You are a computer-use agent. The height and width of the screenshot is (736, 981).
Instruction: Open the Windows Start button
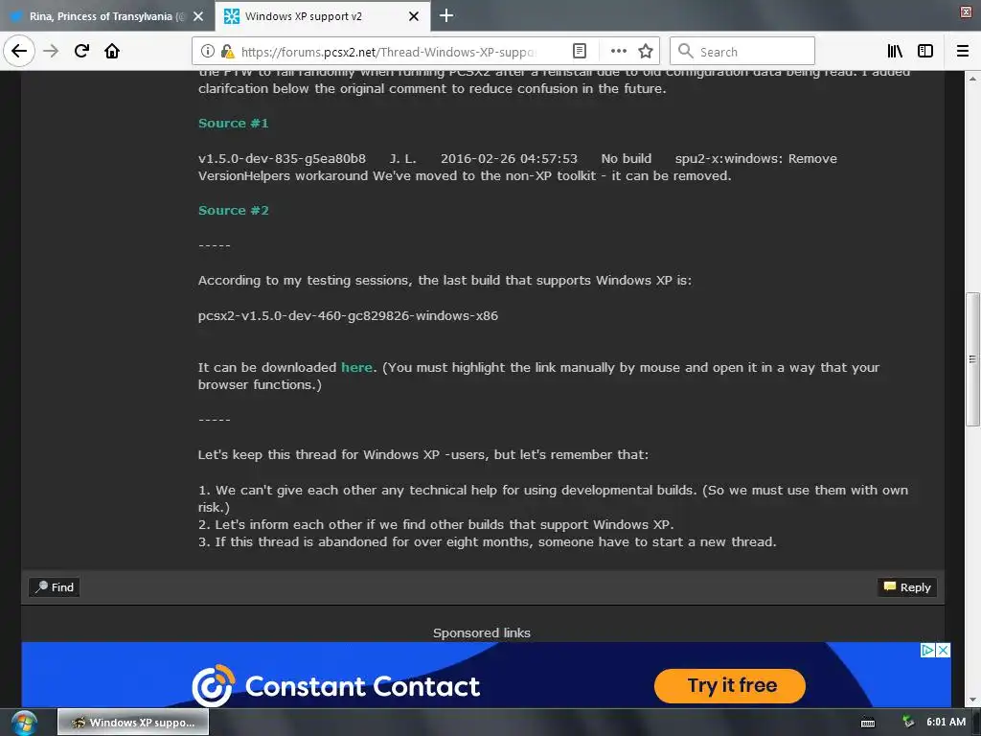click(24, 723)
